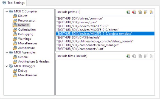The image size is (160, 99).
Task: Open the Debugging settings
Action: click(26, 34)
